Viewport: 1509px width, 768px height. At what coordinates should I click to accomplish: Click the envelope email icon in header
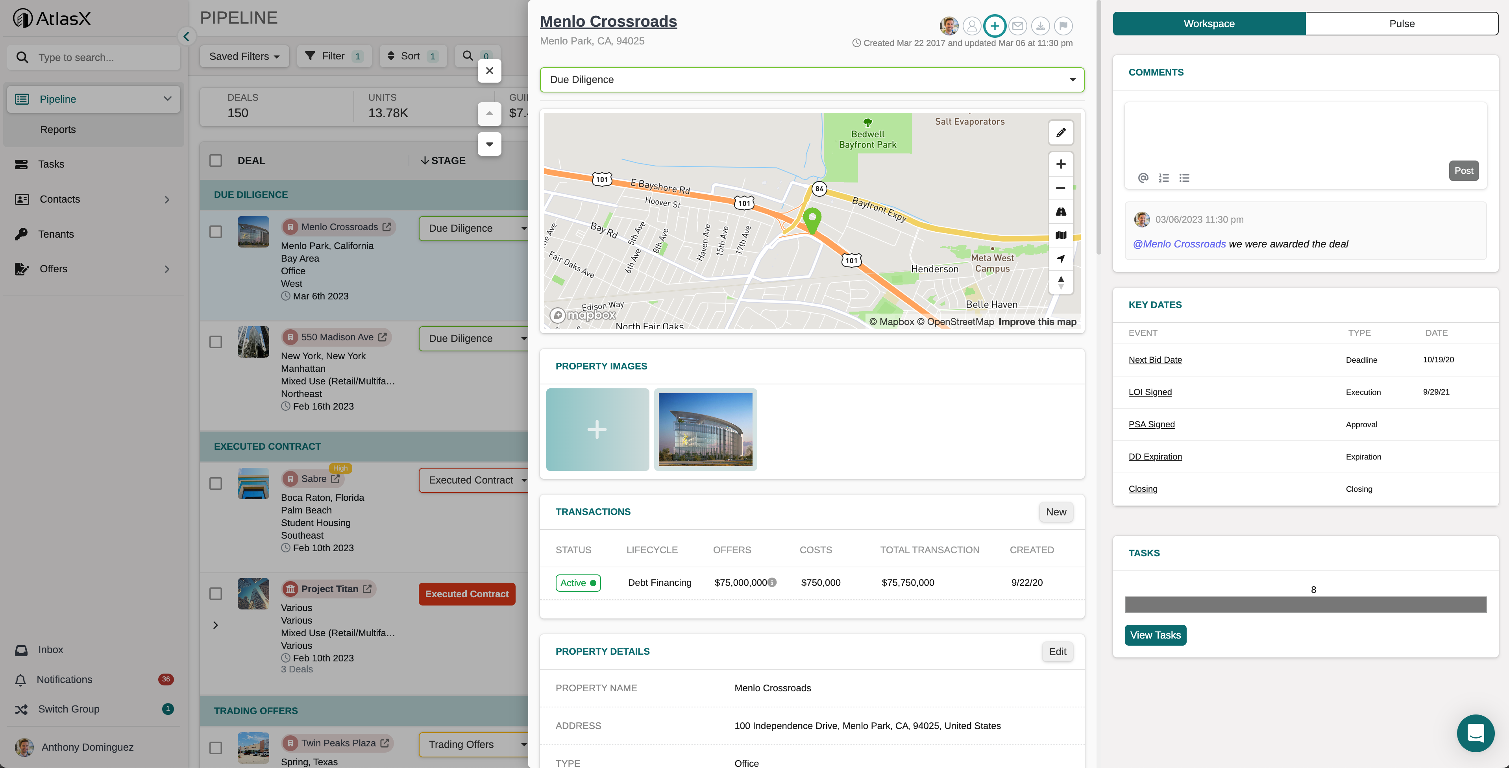click(x=1017, y=26)
